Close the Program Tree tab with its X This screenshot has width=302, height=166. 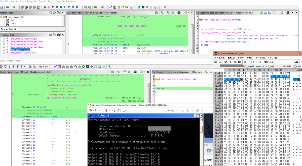15,29
